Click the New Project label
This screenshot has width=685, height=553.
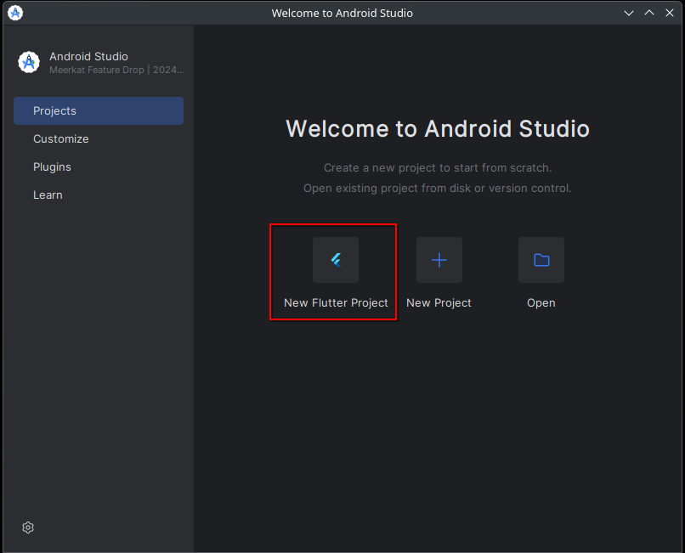click(439, 302)
